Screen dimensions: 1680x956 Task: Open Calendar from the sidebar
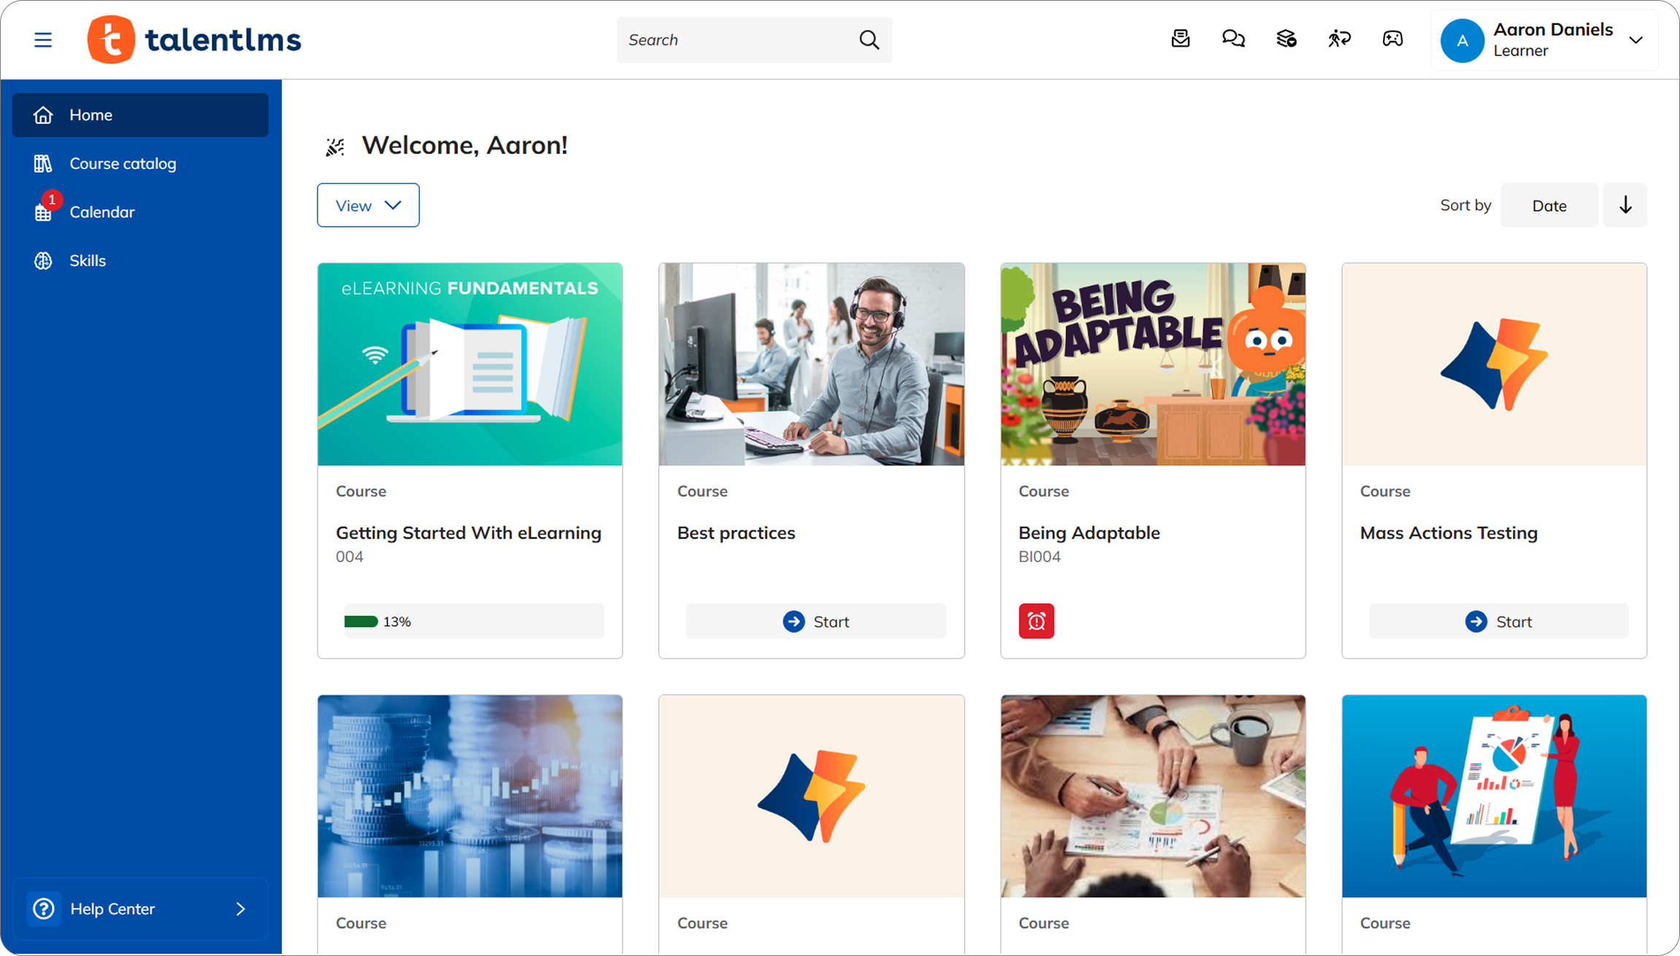point(102,212)
